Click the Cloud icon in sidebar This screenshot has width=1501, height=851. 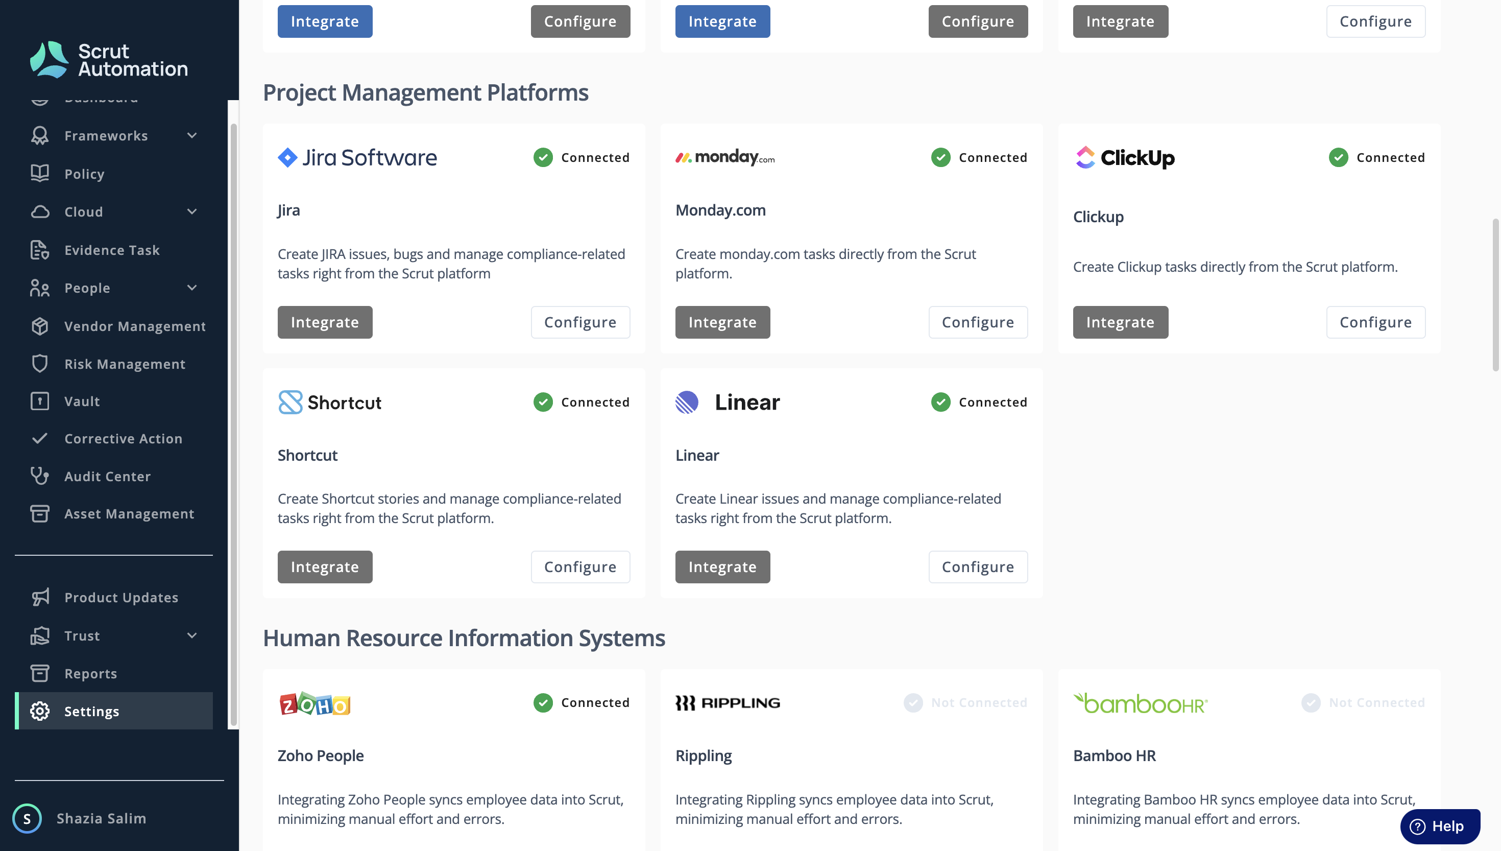40,211
